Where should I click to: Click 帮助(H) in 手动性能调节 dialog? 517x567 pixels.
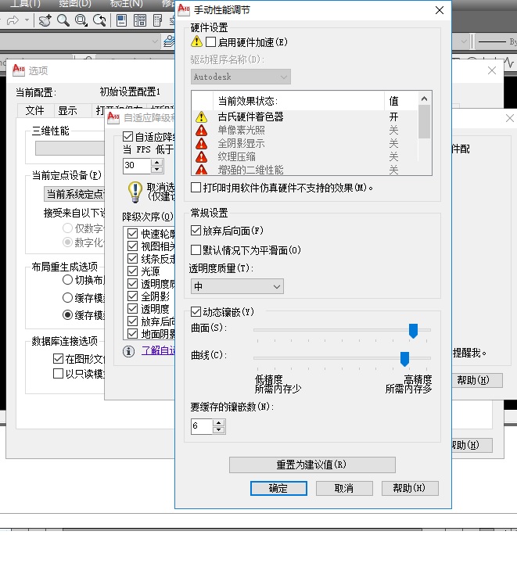point(410,488)
